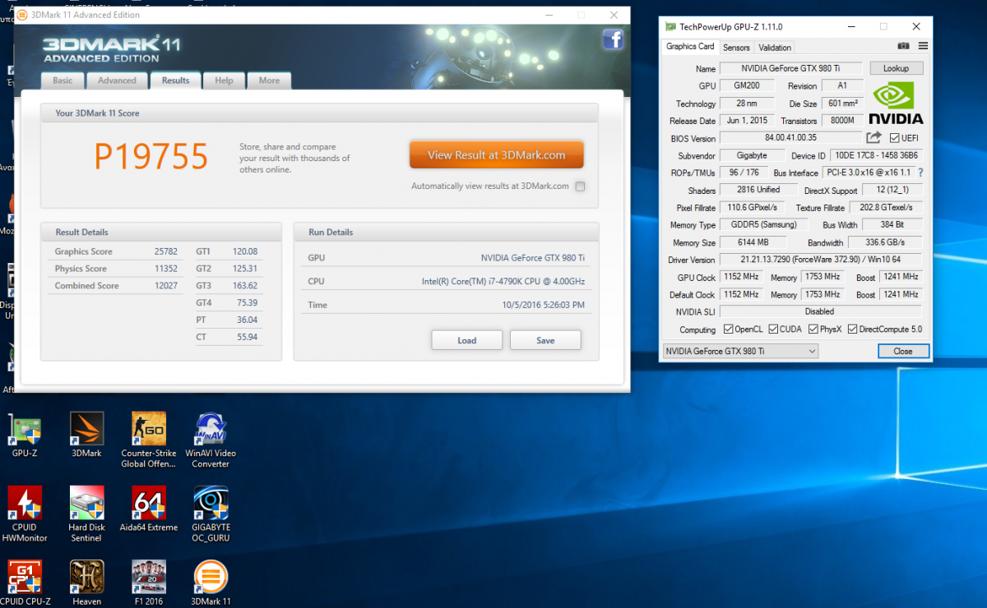
Task: Click the Memory Size field 6144 MB
Action: pos(753,242)
